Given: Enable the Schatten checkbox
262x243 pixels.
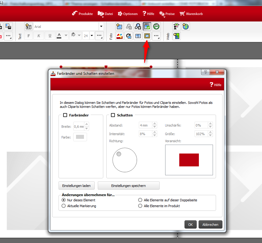Looking at the screenshot, I should 113,115.
